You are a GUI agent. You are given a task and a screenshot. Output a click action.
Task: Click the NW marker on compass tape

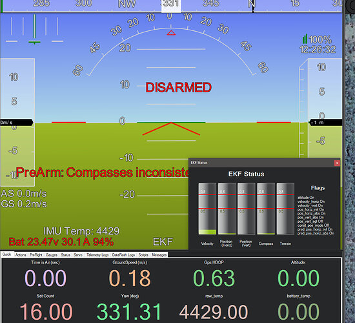[127, 4]
